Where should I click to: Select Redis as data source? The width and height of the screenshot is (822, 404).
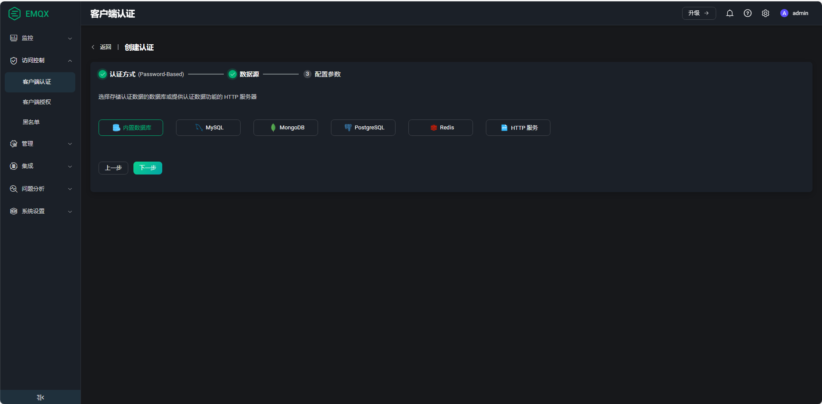441,128
